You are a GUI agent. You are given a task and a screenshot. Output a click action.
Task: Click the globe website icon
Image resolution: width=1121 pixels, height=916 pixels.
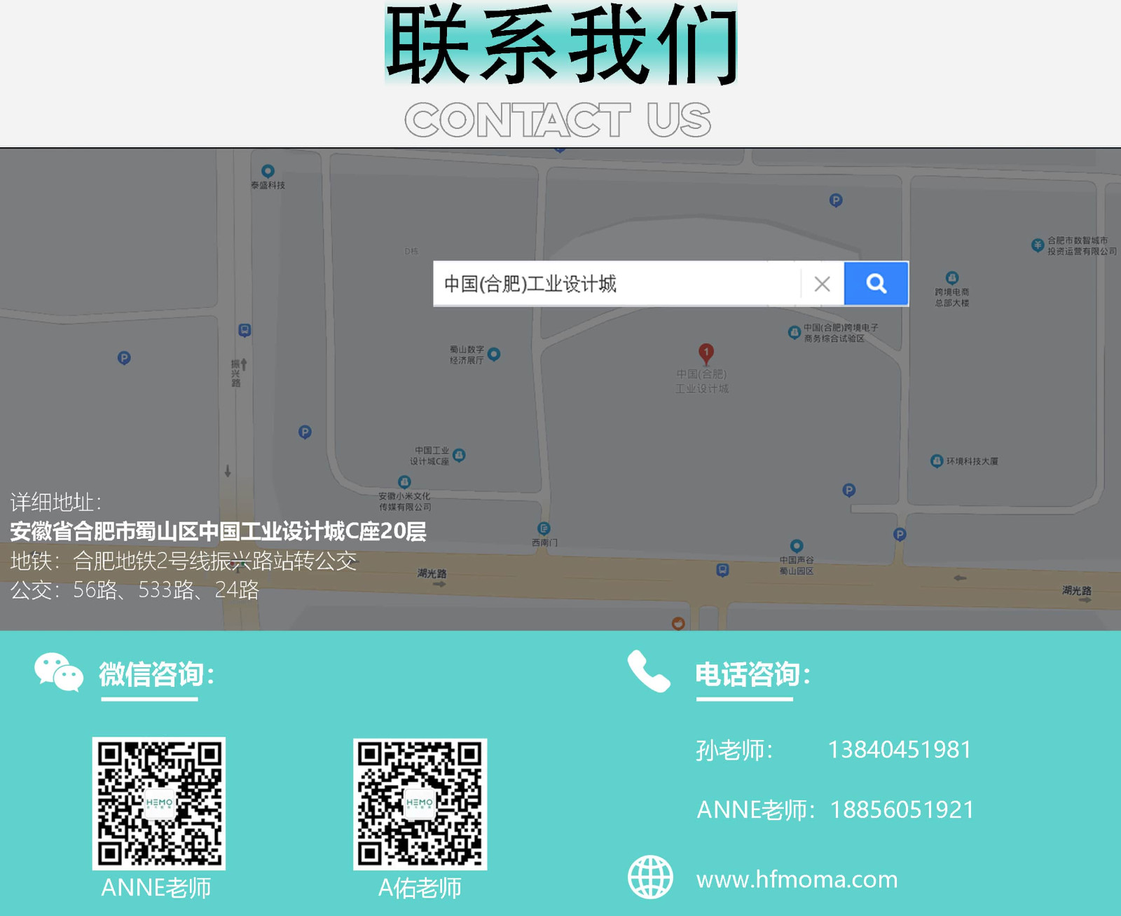650,877
